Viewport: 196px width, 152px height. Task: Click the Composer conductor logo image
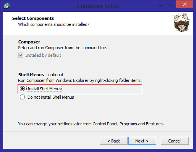tap(181, 22)
